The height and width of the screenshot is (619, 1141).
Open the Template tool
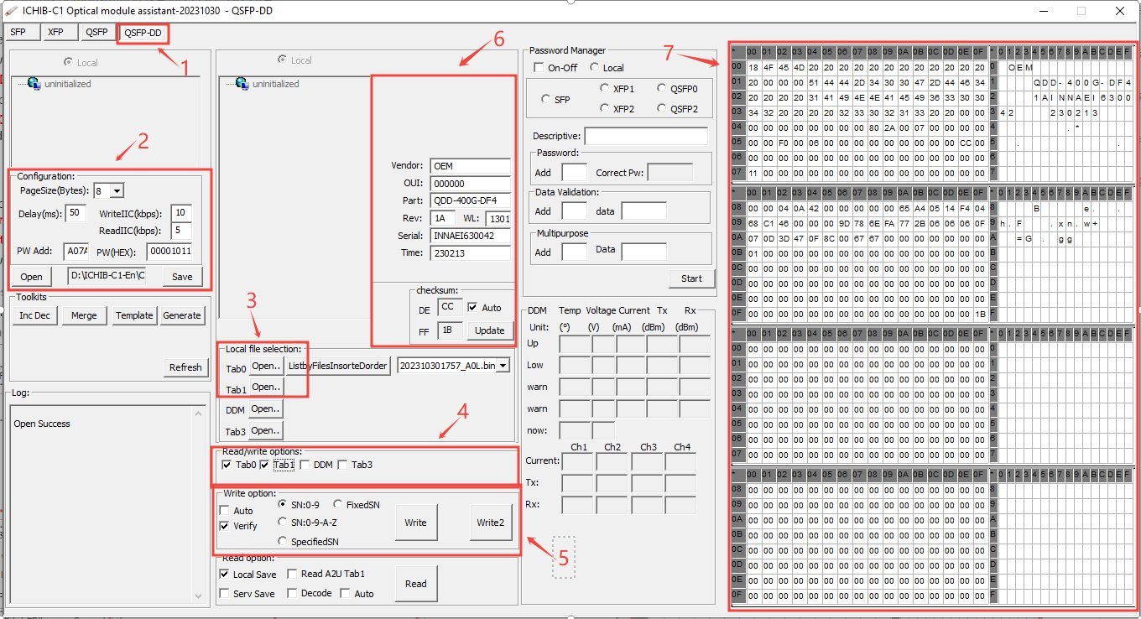click(135, 315)
